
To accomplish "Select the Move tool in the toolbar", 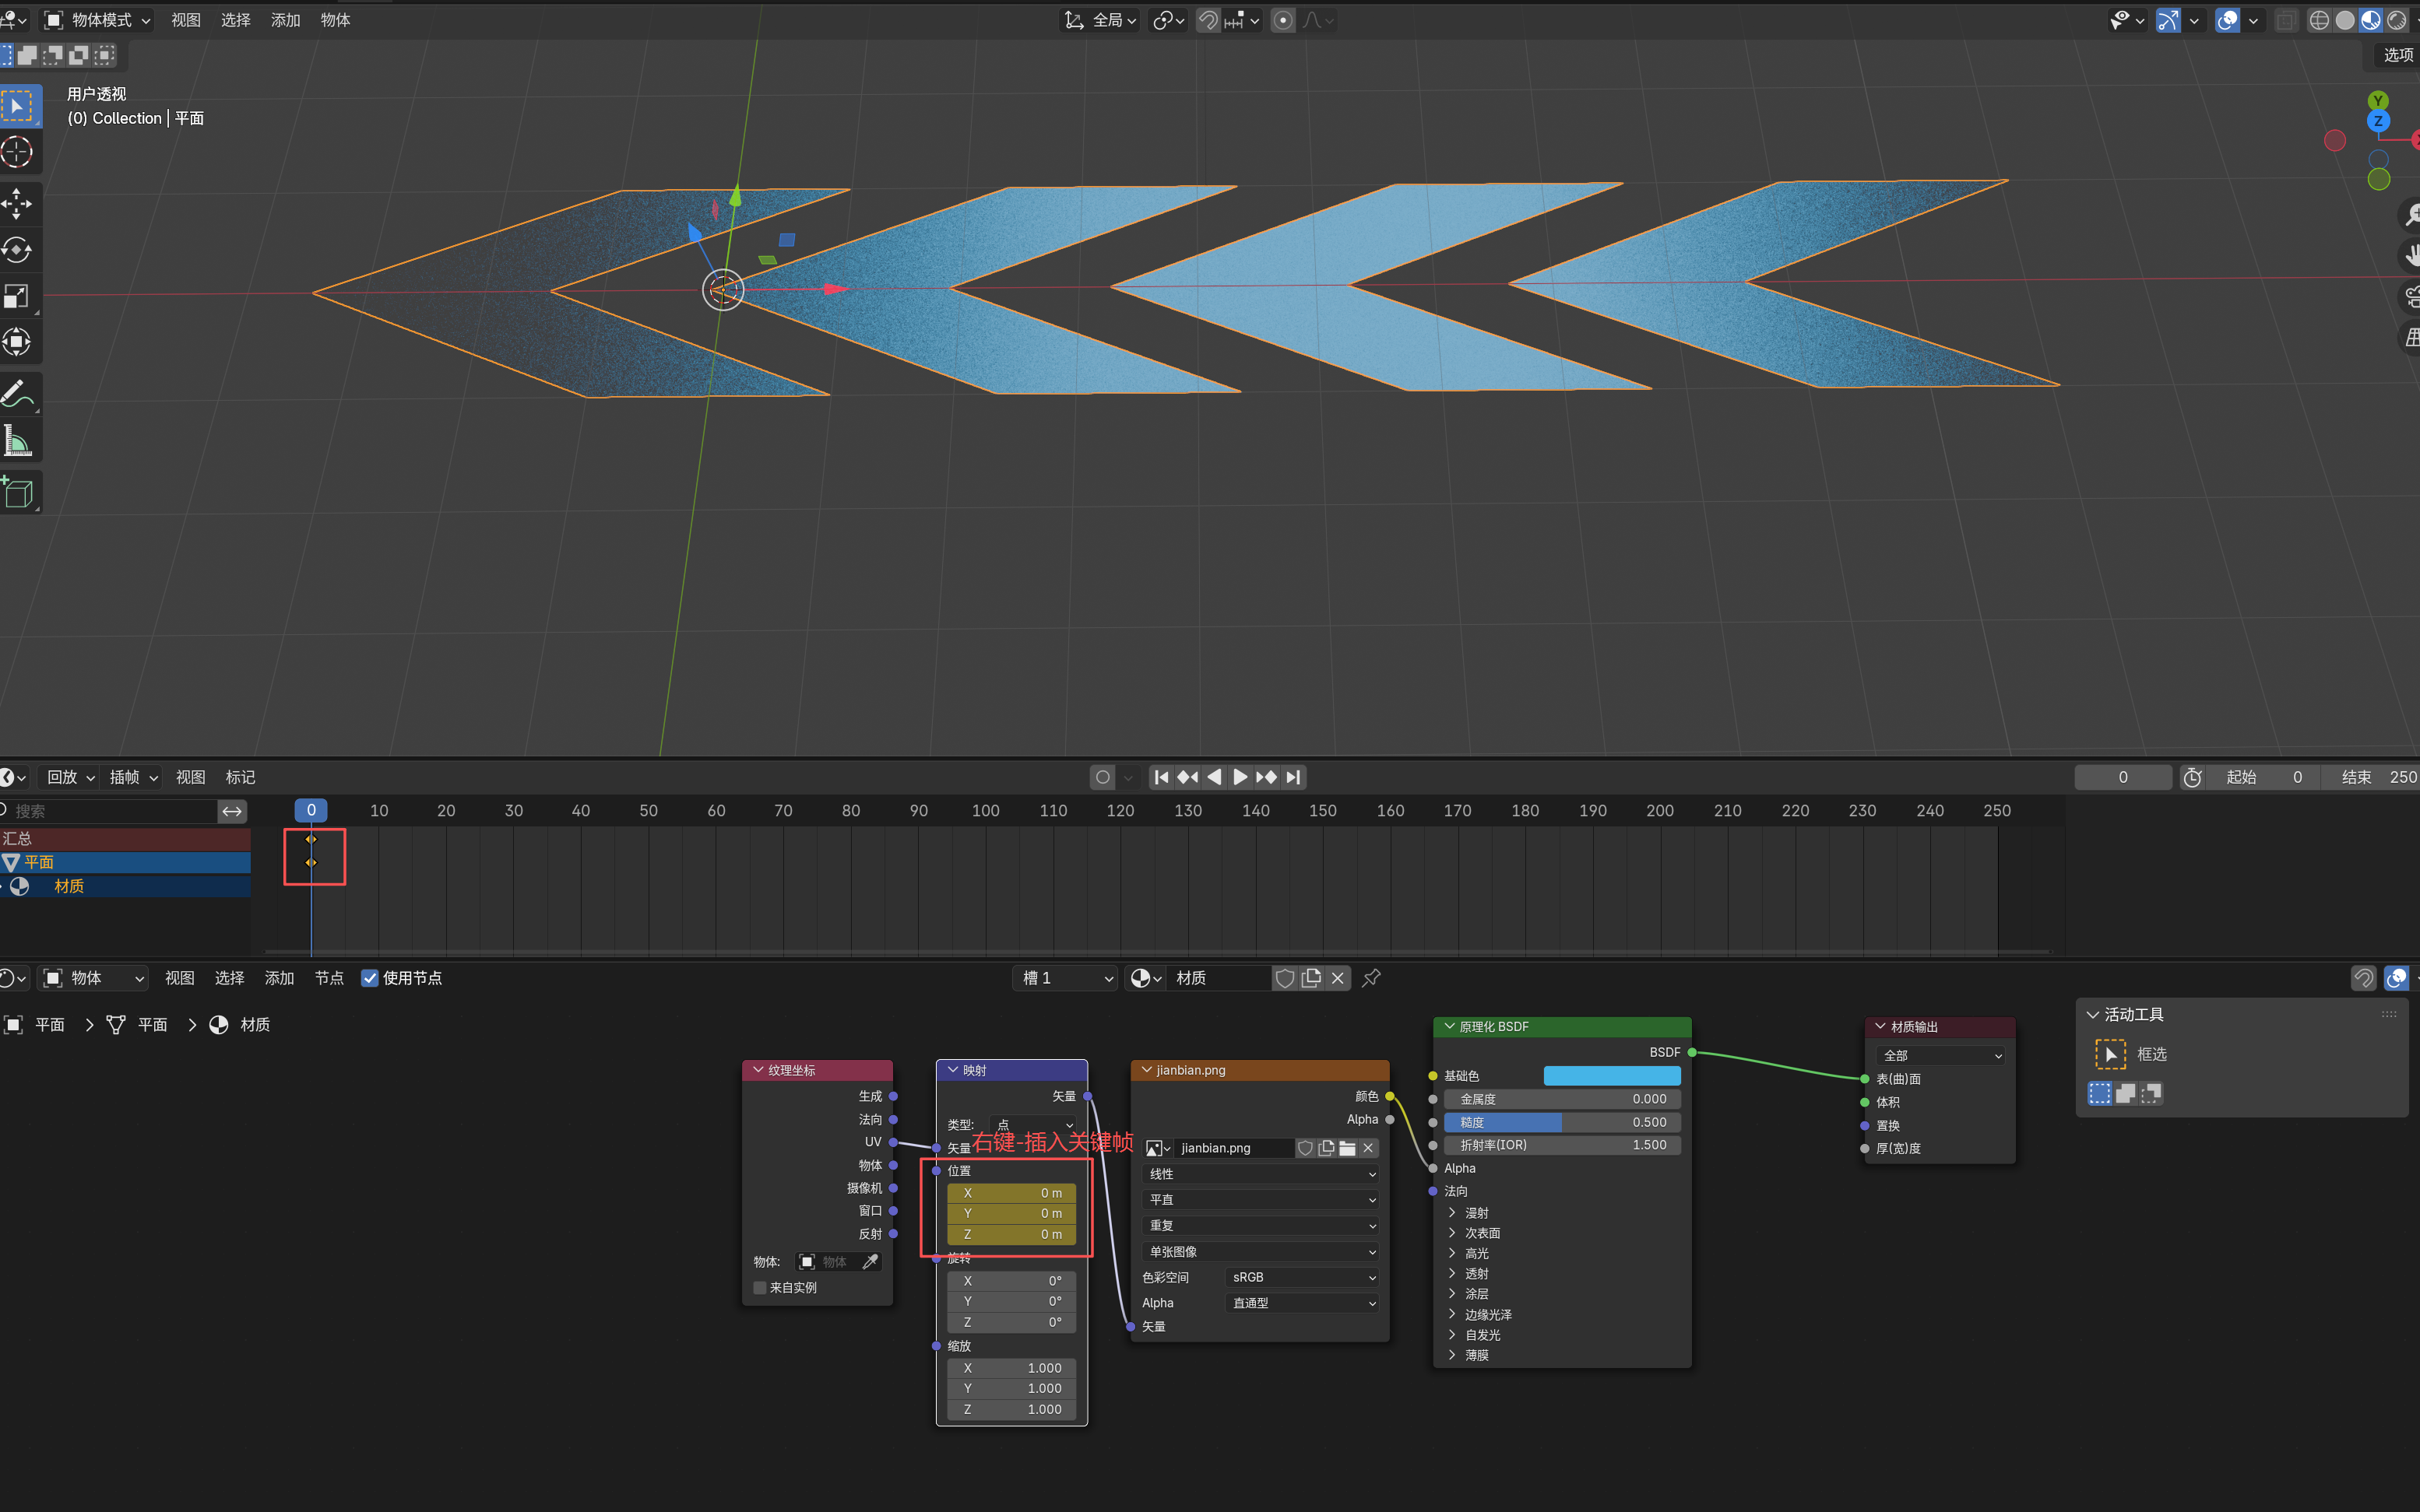I will point(18,203).
